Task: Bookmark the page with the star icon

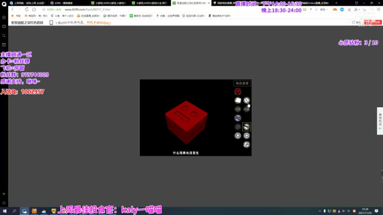Action: [x=44, y=10]
